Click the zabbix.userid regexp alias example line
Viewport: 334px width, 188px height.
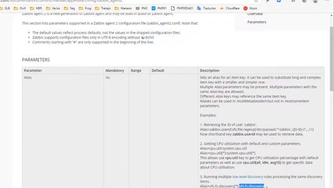click(257, 130)
